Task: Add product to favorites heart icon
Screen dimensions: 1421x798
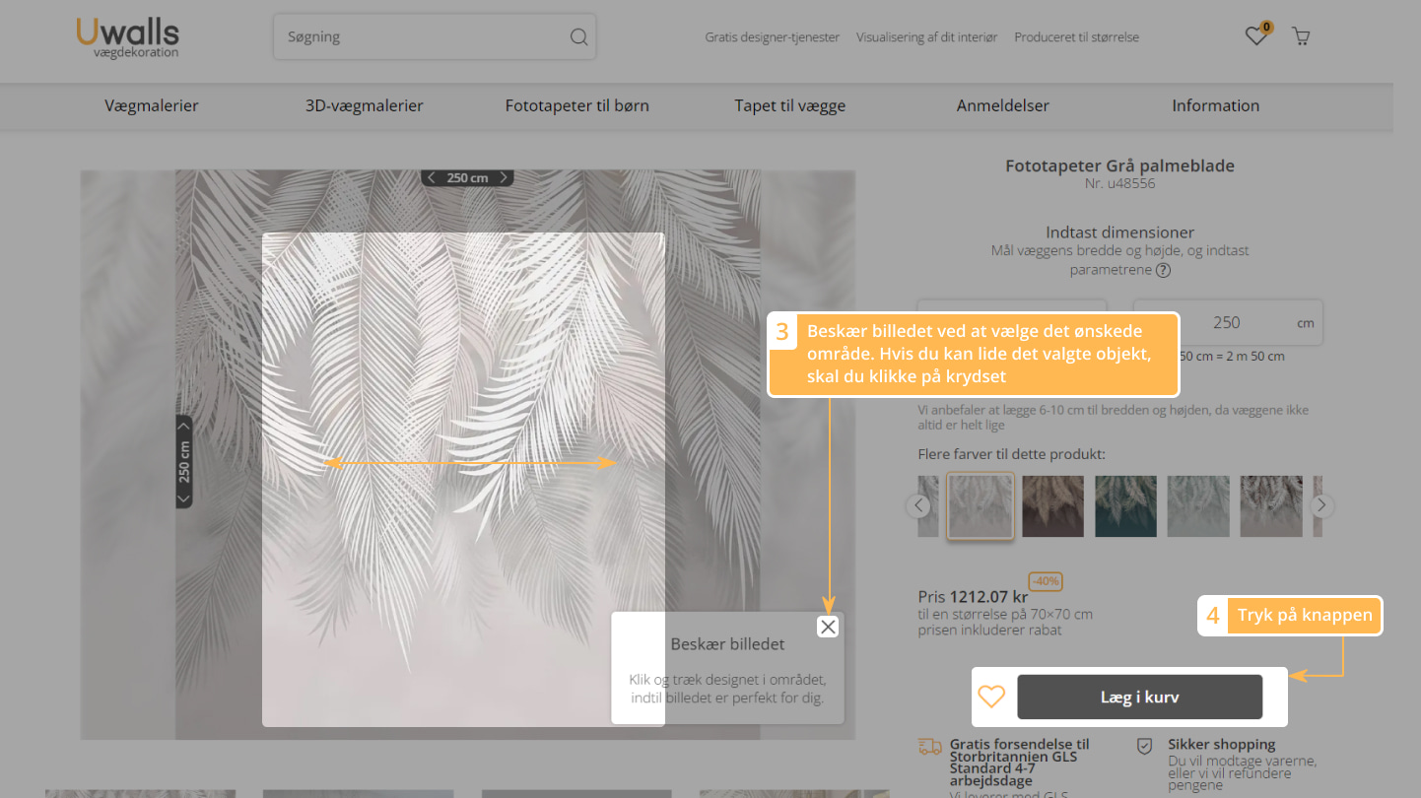Action: (991, 697)
